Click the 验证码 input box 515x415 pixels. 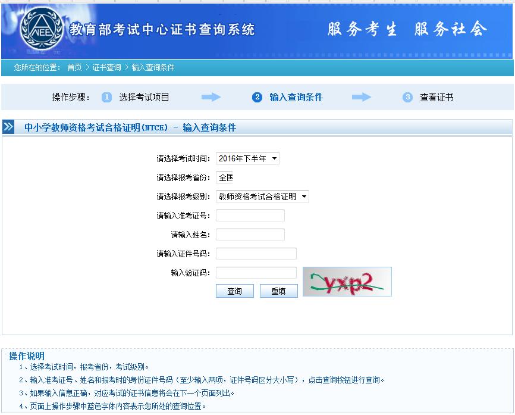[x=256, y=273]
